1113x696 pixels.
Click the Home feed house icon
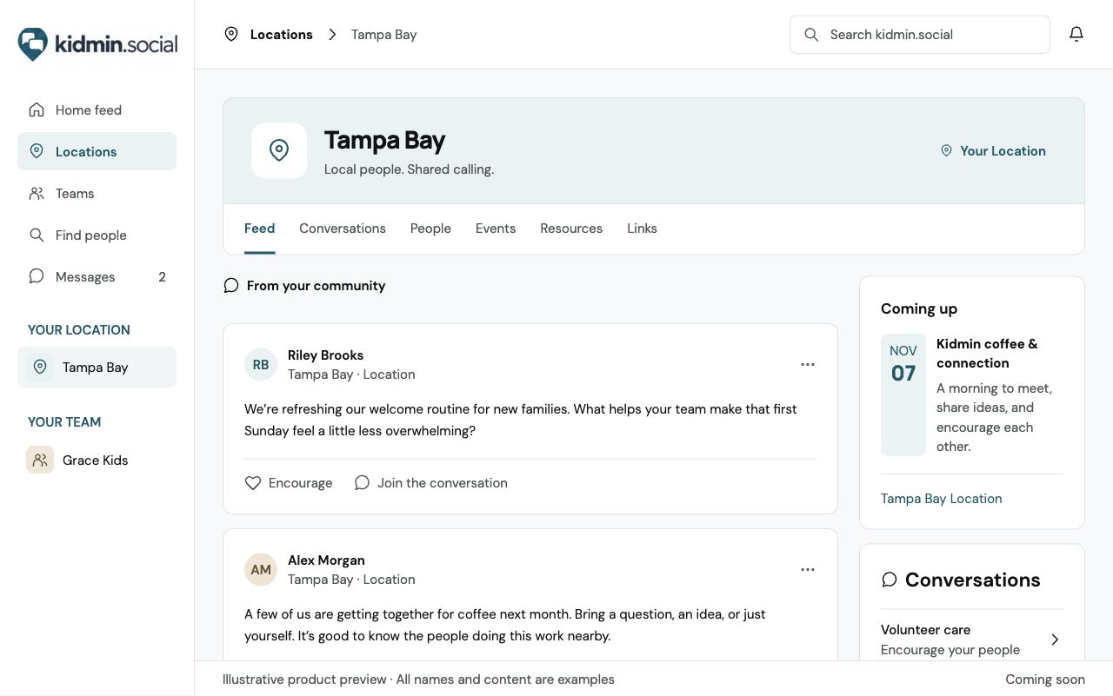[x=37, y=109]
